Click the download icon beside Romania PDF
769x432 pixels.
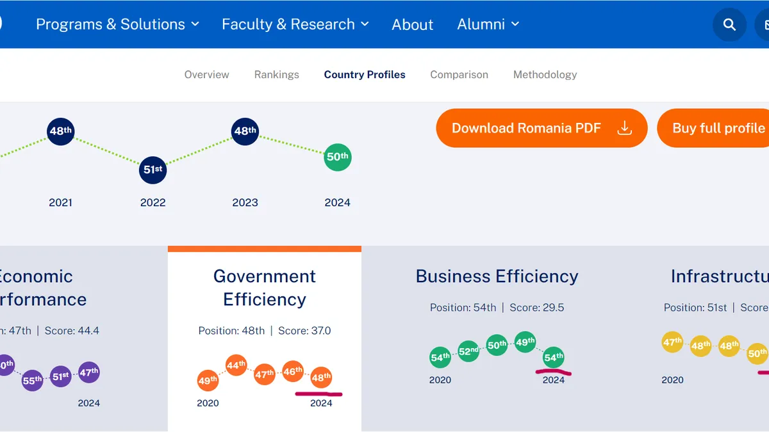(624, 128)
